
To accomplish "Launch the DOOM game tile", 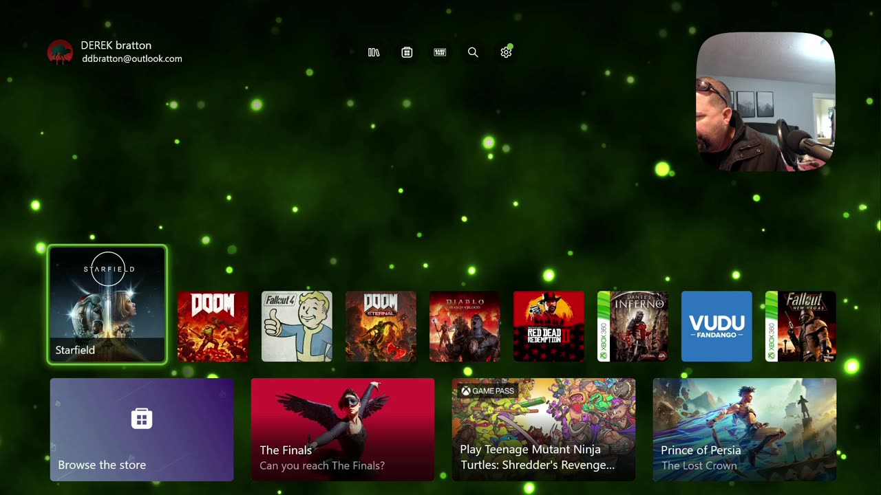I will click(213, 326).
